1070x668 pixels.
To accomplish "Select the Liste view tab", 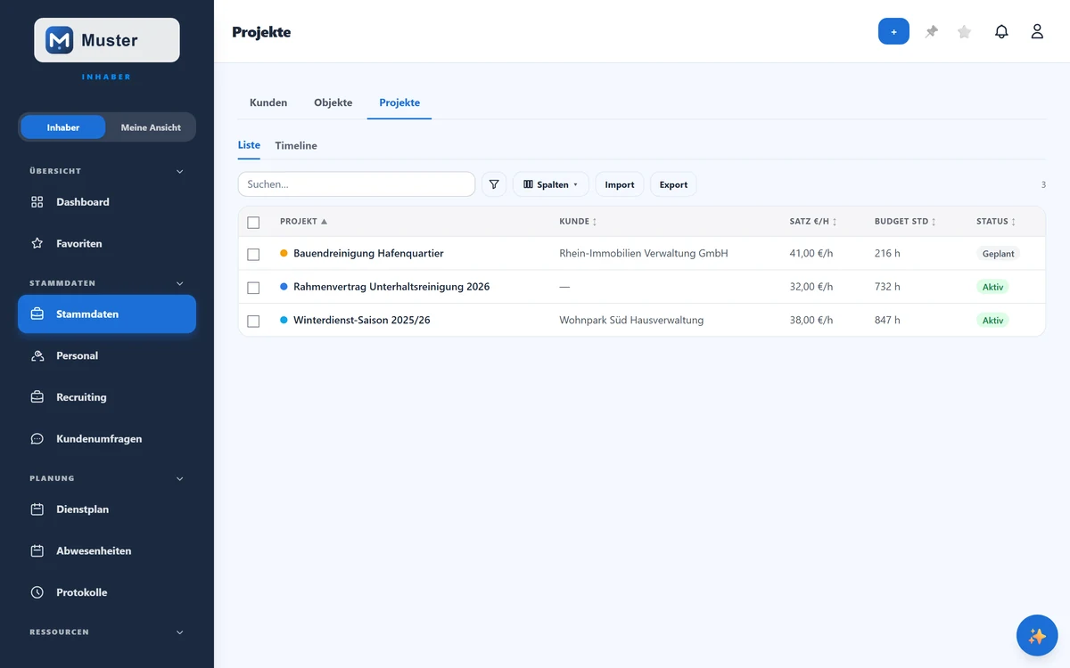I will coord(249,145).
